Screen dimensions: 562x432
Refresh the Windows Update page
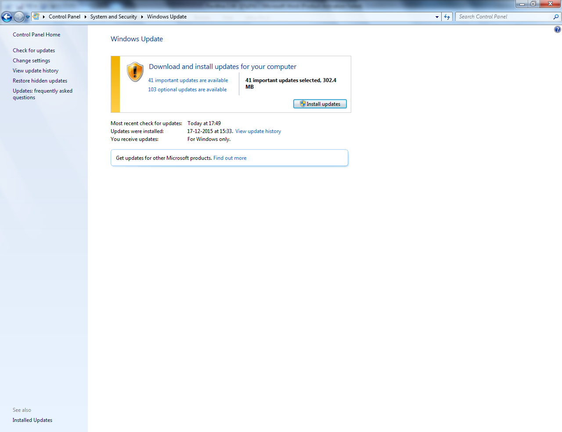[x=447, y=17]
